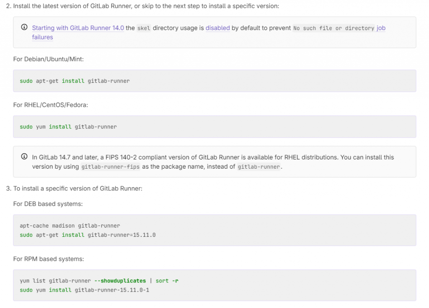Click the 'gitlab-runner-fips' inline code
429x308 pixels.
[x=111, y=167]
